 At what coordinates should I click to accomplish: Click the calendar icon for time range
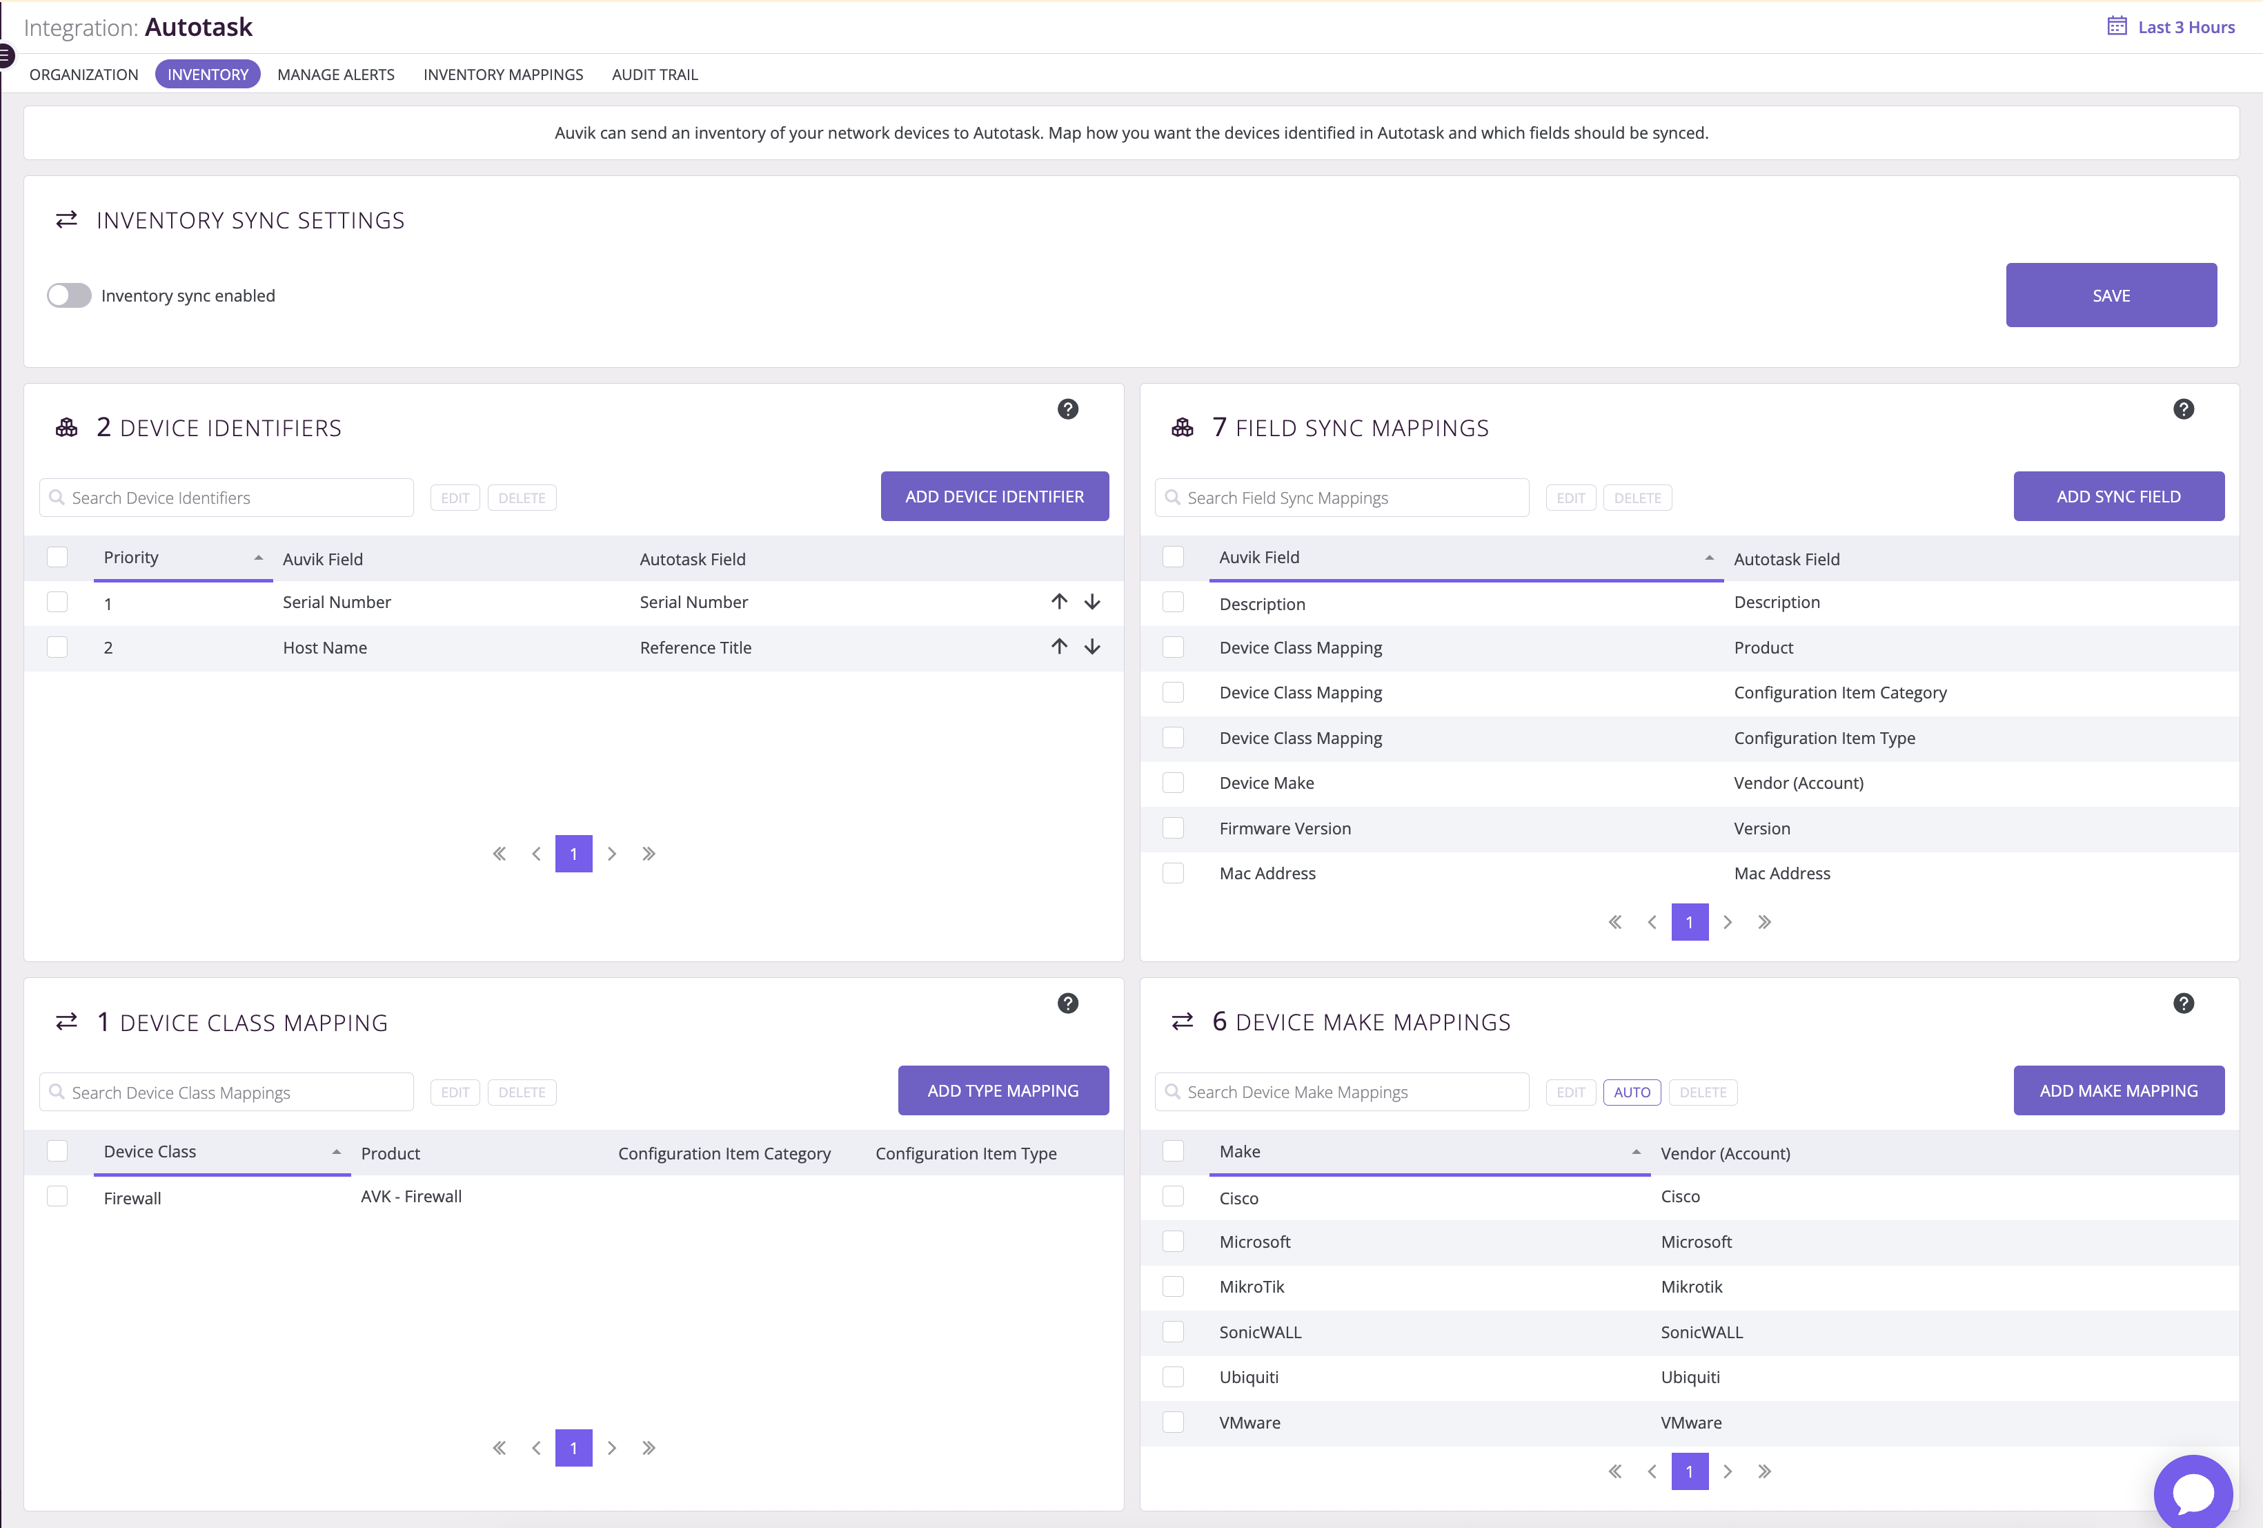point(2117,26)
